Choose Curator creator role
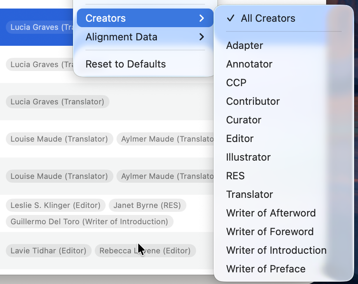 click(x=283, y=120)
